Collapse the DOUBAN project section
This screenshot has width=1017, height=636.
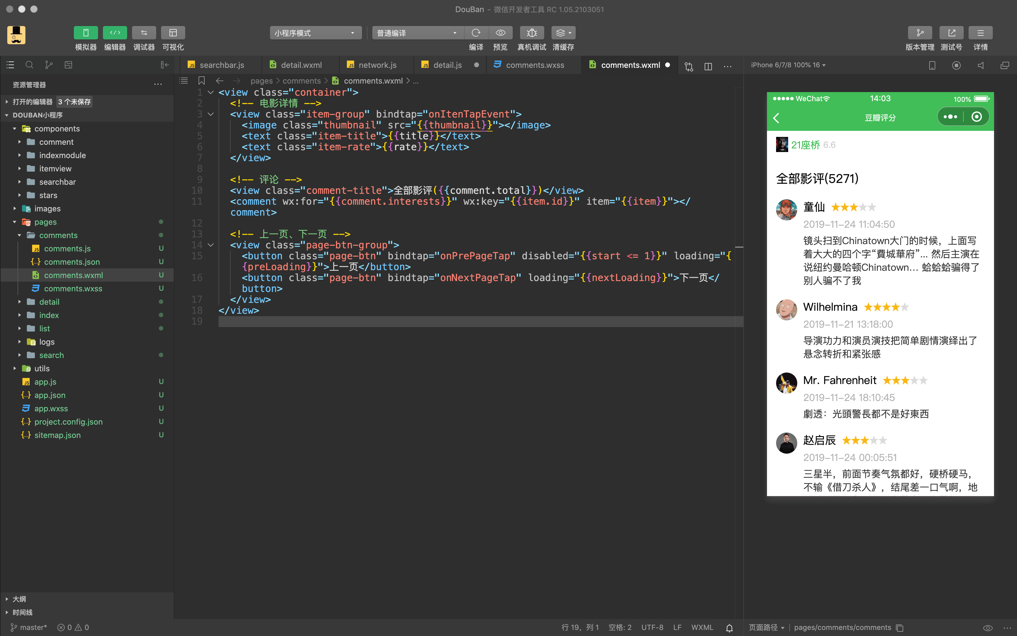click(87, 115)
